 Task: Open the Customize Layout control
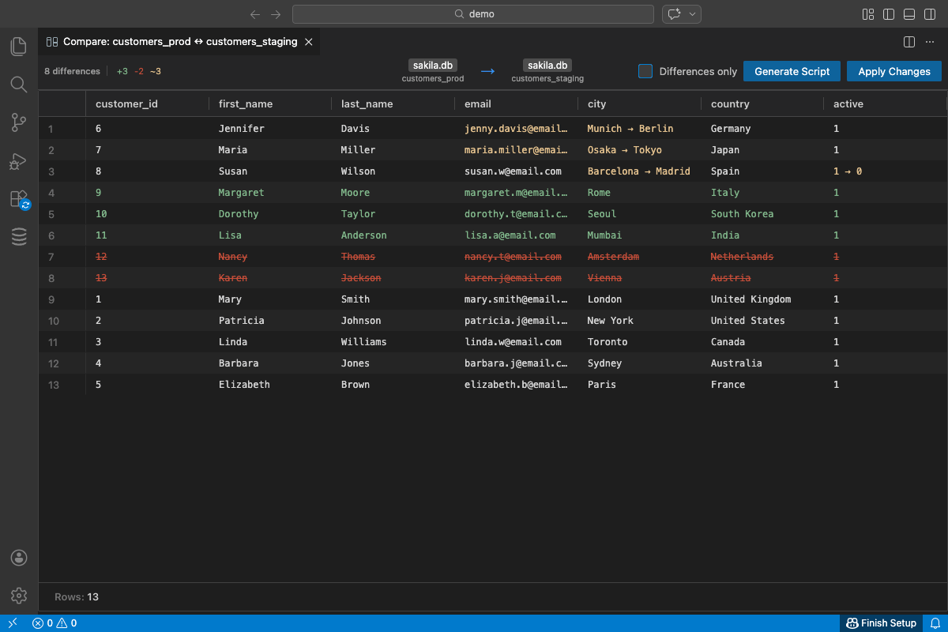(867, 13)
